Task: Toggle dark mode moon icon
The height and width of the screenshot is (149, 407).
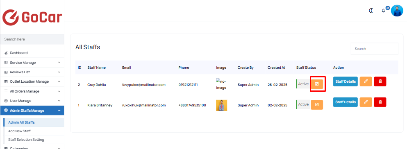Action: pyautogui.click(x=371, y=11)
